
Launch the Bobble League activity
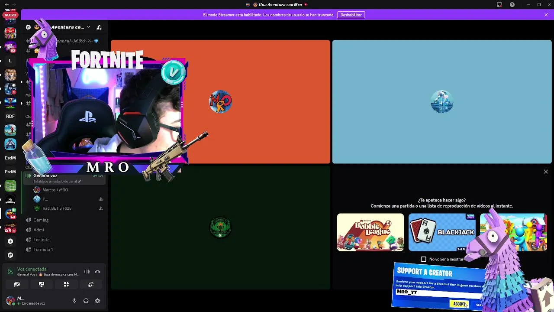coord(370,232)
